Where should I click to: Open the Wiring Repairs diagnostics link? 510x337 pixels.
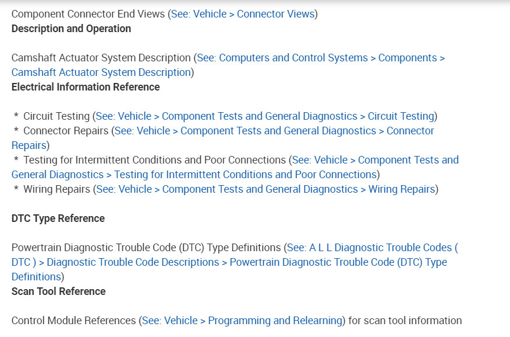(x=266, y=189)
